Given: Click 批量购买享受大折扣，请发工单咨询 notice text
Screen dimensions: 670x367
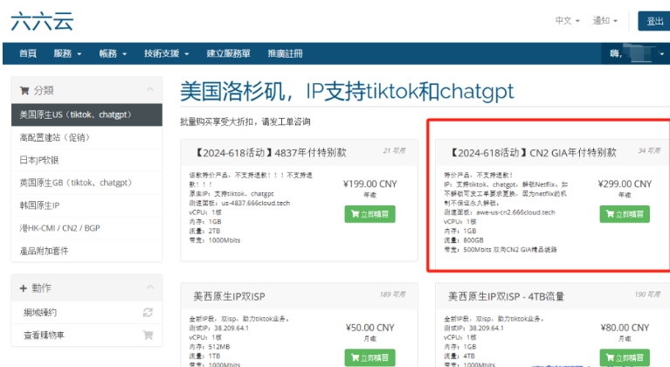Looking at the screenshot, I should (245, 121).
